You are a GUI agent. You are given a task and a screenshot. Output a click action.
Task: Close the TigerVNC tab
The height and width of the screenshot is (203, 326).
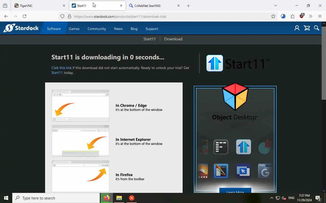pos(64,6)
